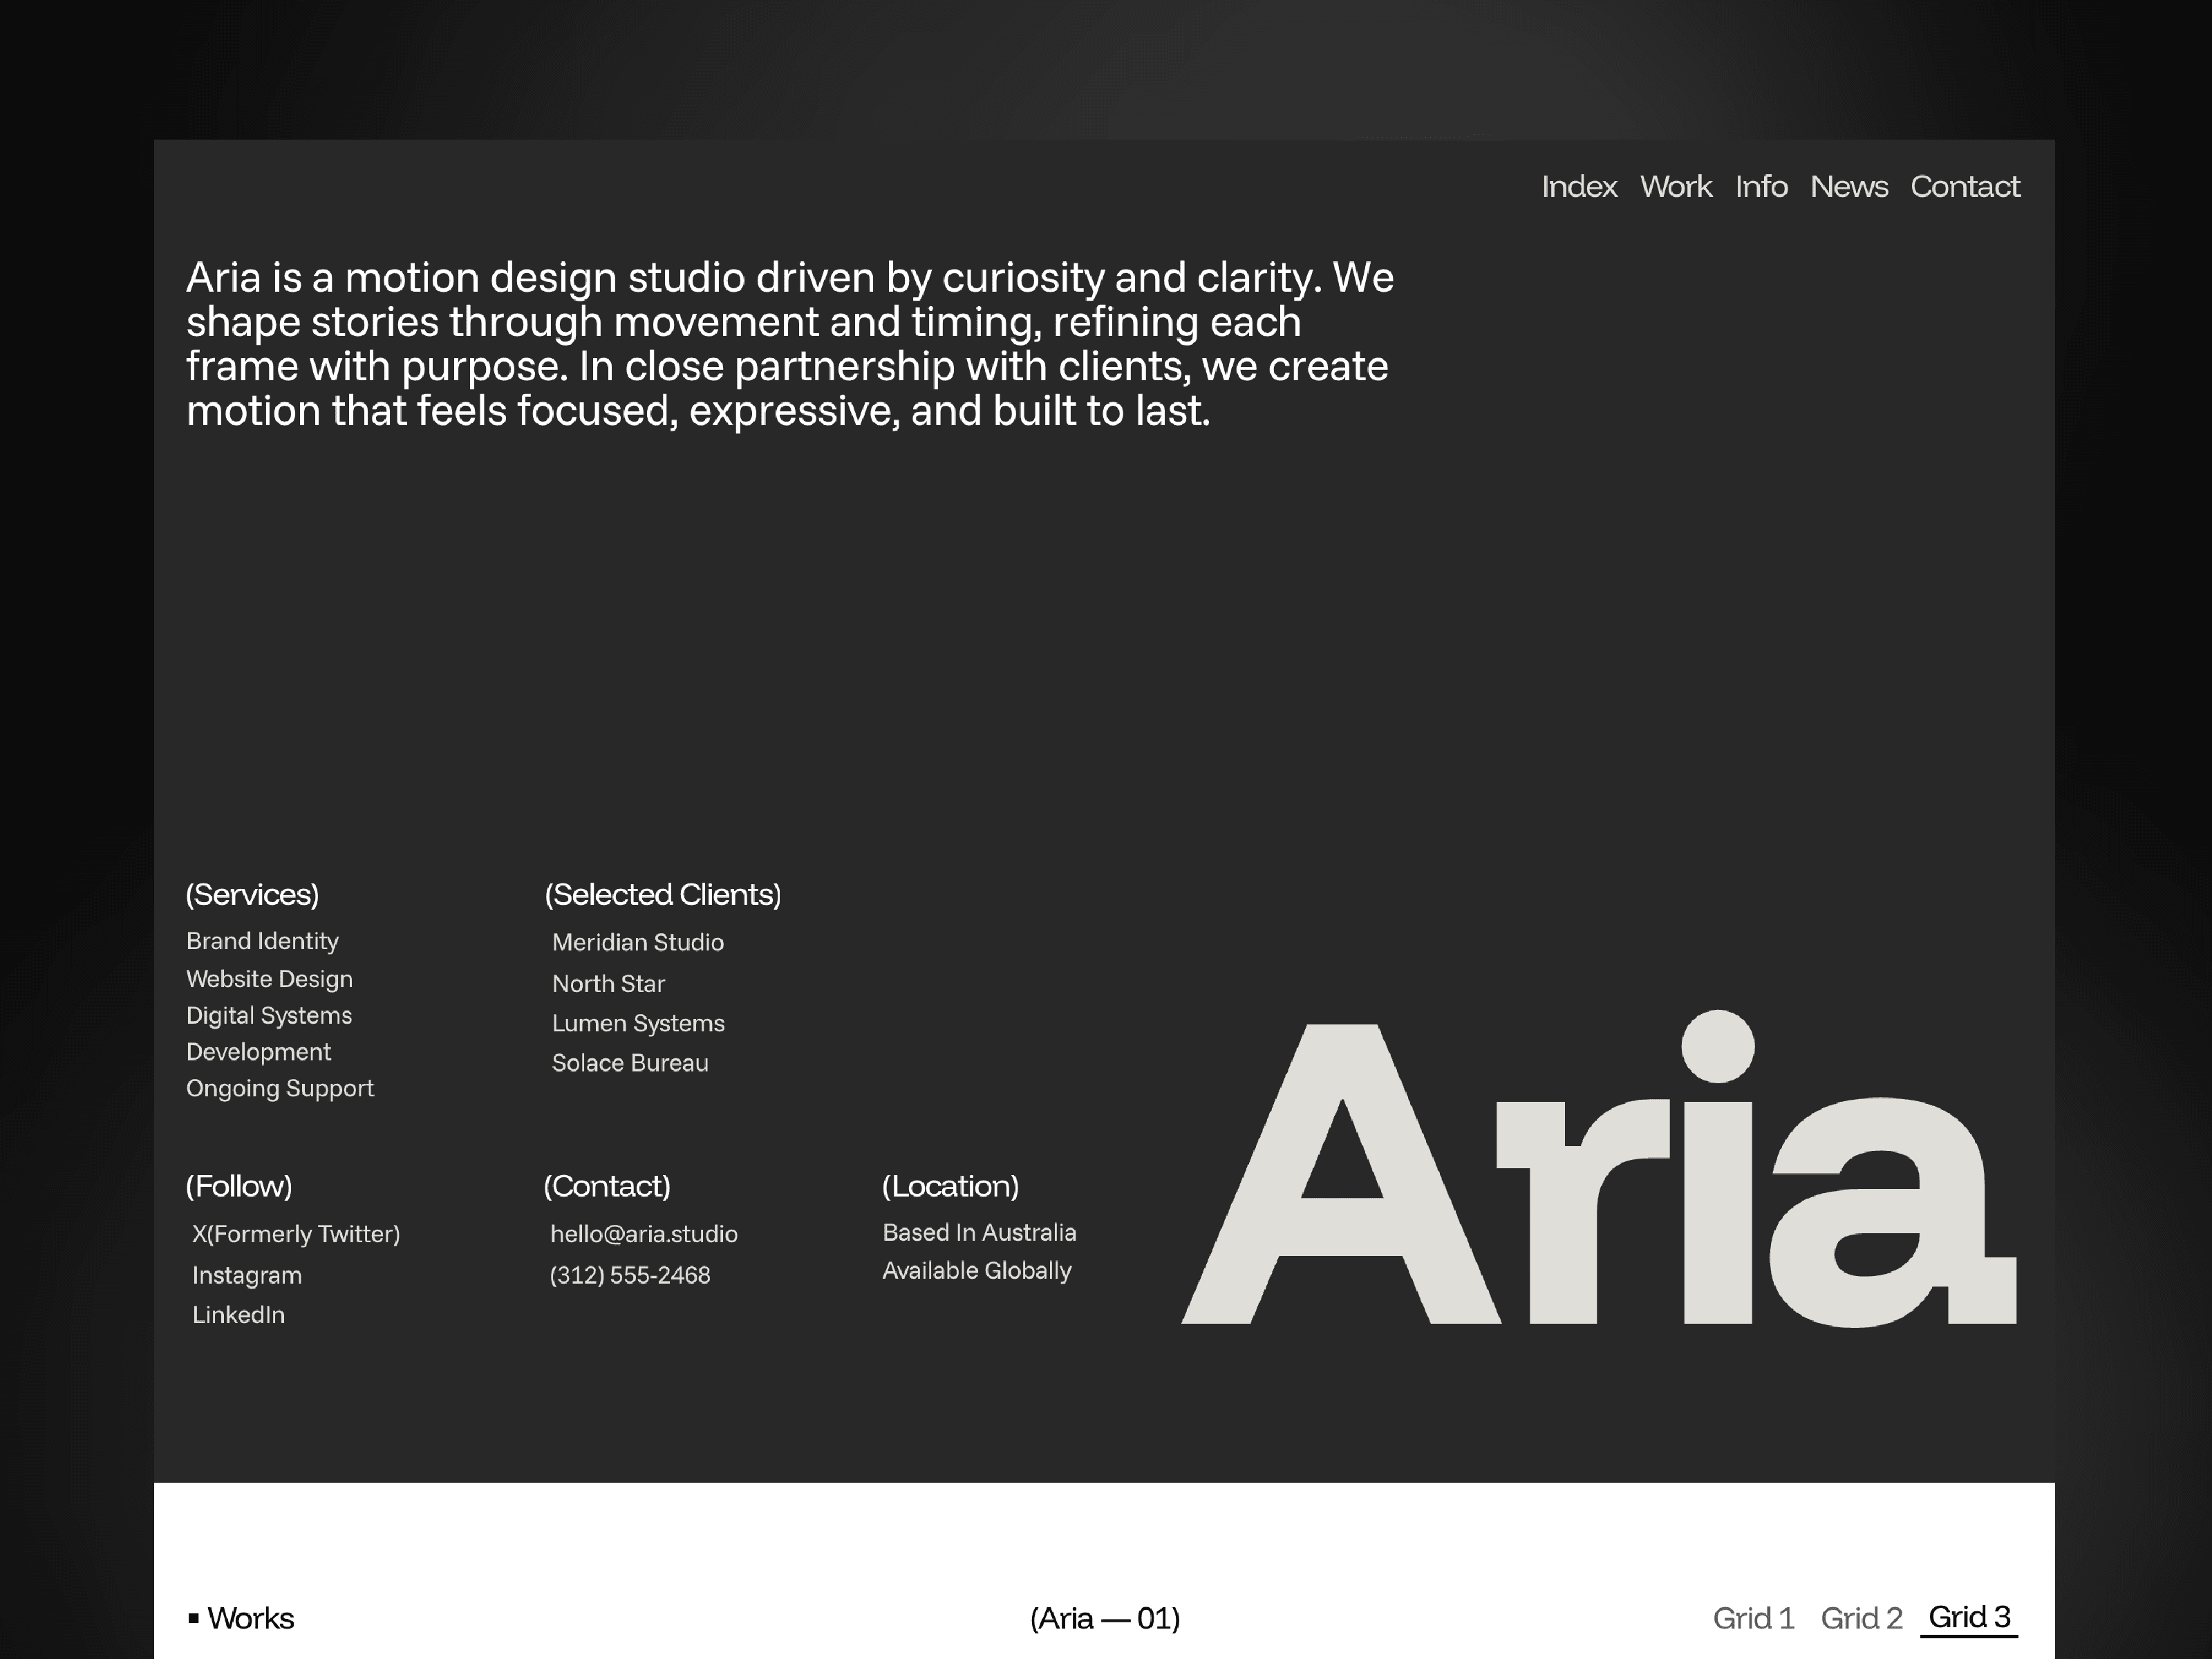
Task: Click the hello@aria.studio email address
Action: pos(644,1234)
